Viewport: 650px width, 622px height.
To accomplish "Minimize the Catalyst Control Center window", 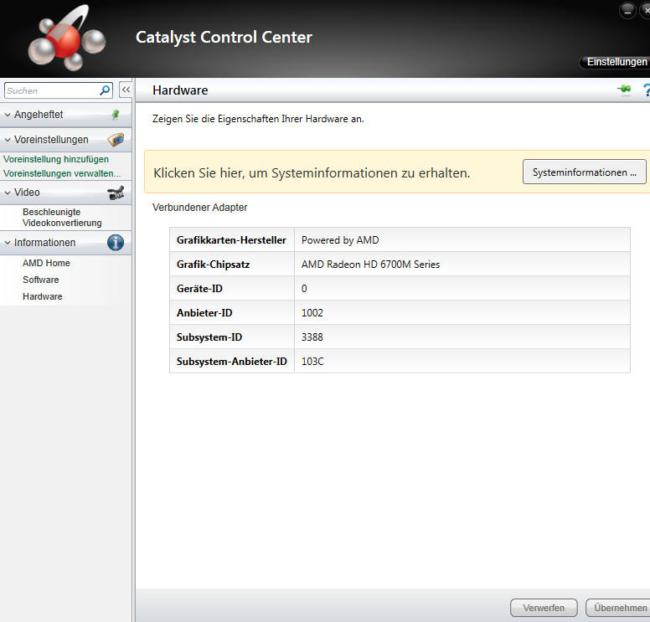I will click(627, 10).
